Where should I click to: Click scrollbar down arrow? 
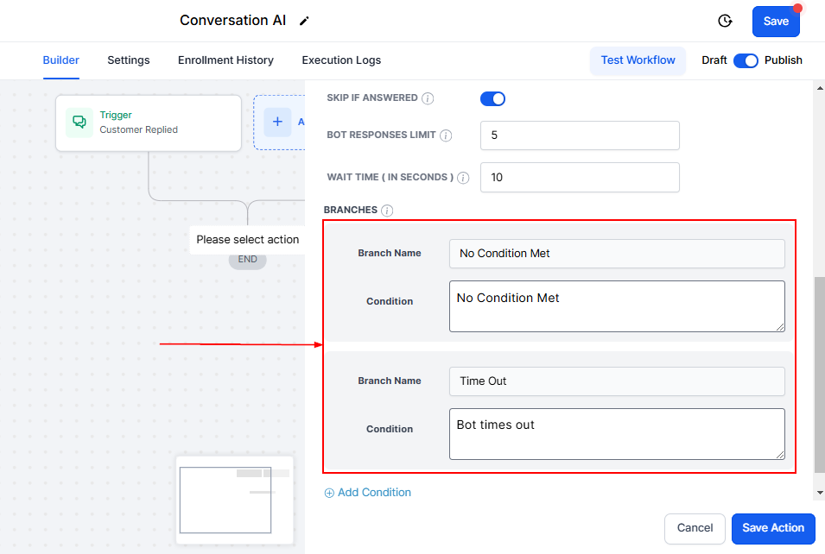pos(820,493)
